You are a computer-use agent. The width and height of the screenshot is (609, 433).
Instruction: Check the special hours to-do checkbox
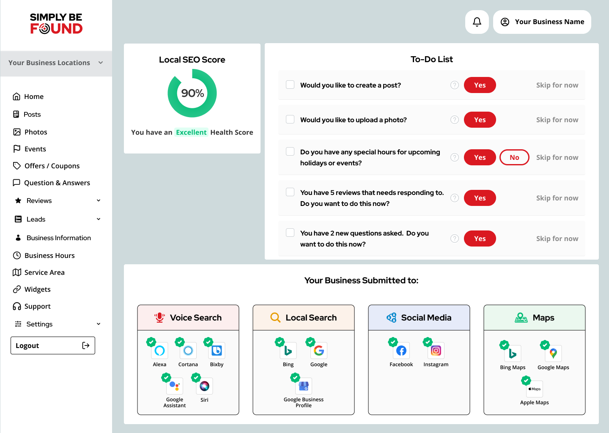point(290,151)
